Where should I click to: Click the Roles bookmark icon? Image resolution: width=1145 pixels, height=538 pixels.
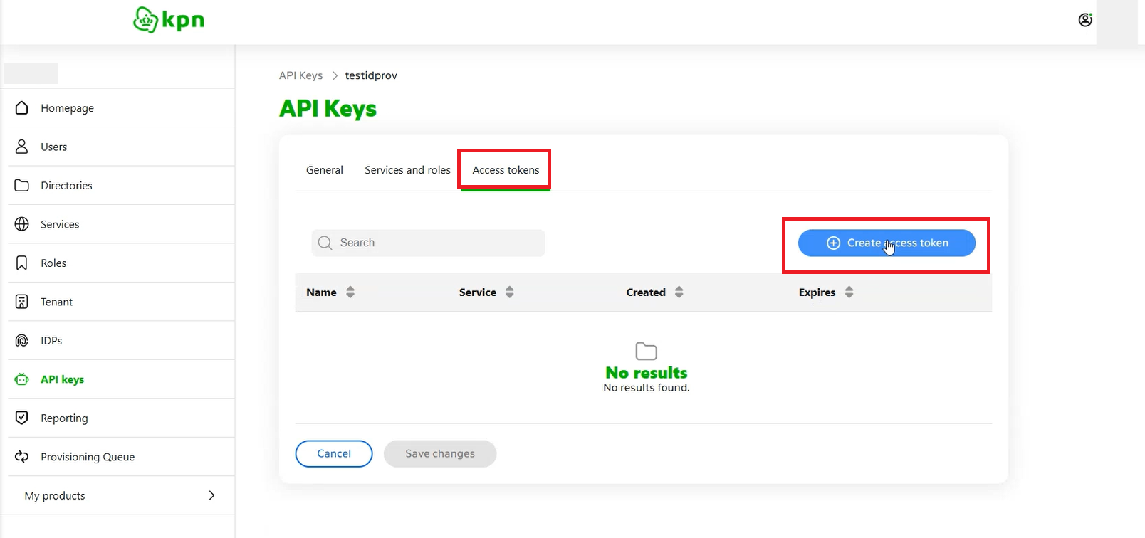click(22, 263)
